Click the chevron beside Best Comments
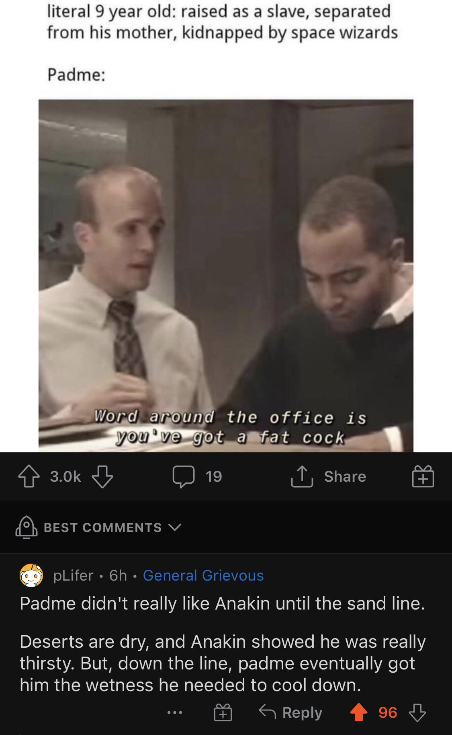 175,527
